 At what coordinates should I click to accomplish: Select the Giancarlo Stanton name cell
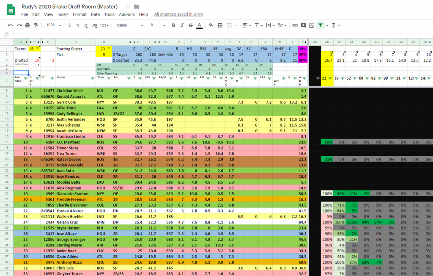(x=76, y=193)
